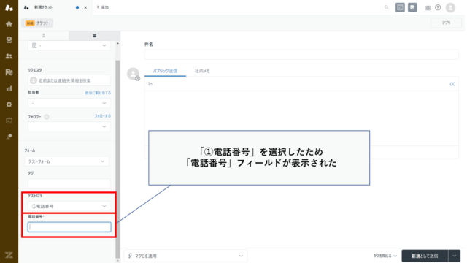Click フォローする link
Image resolution: width=467 pixels, height=263 pixels.
[x=102, y=116]
